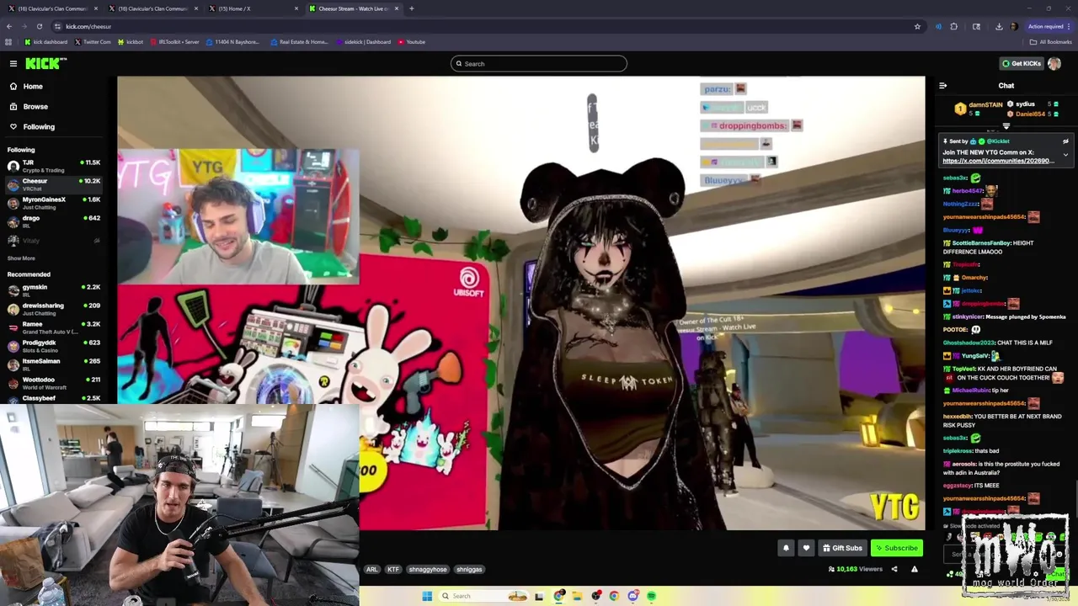
Task: Open a new browser tab
Action: [411, 8]
